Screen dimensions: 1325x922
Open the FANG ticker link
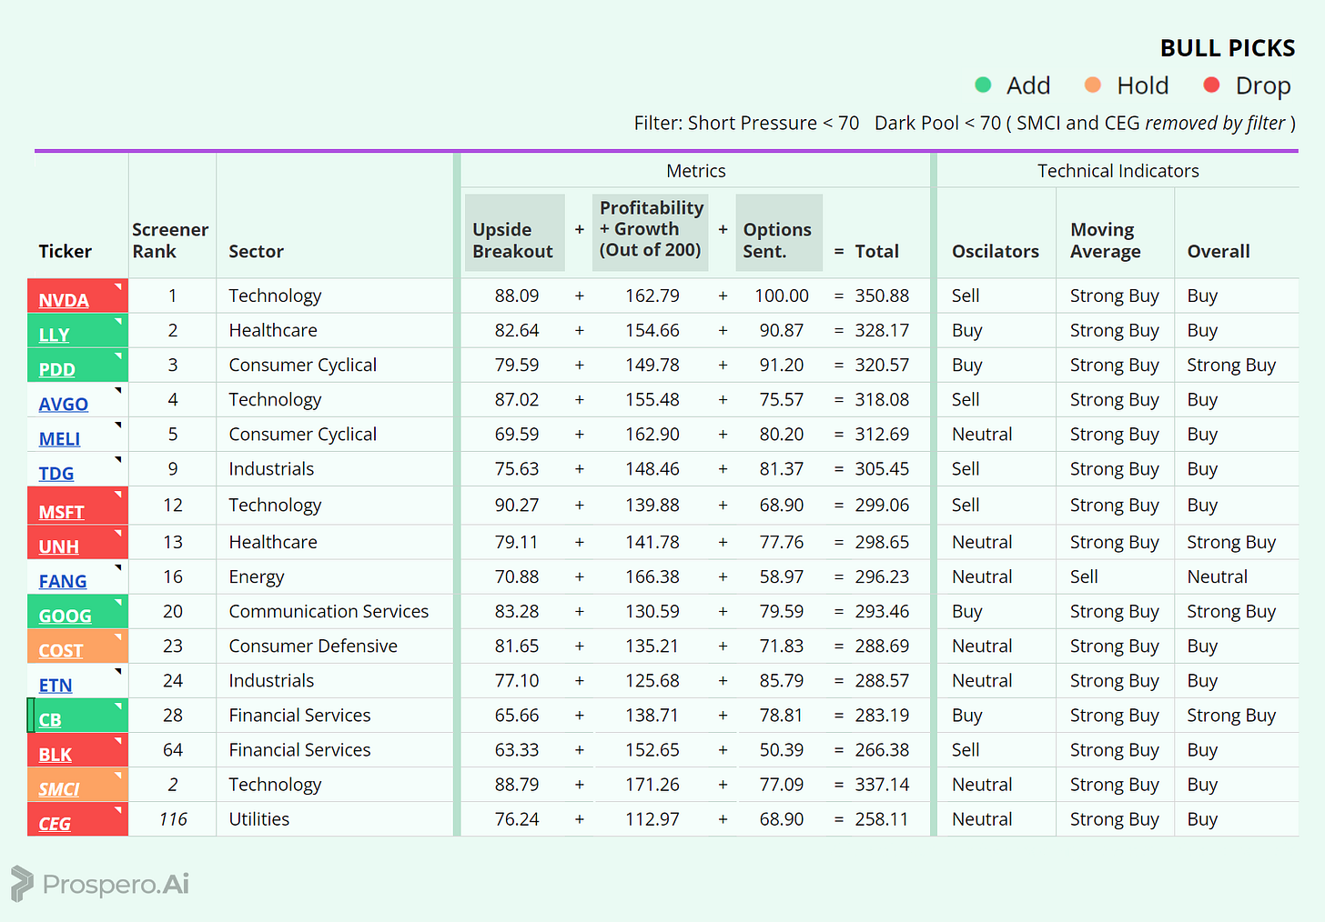tap(63, 581)
